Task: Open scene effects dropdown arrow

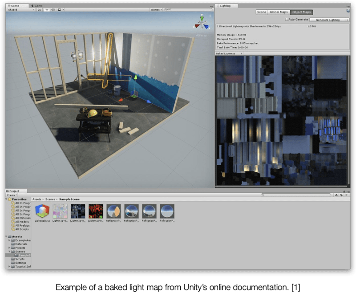Action: (63, 10)
